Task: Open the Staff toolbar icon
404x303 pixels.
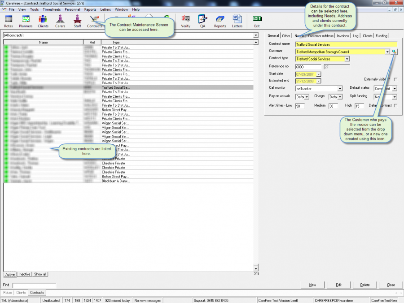Action: 77,21
